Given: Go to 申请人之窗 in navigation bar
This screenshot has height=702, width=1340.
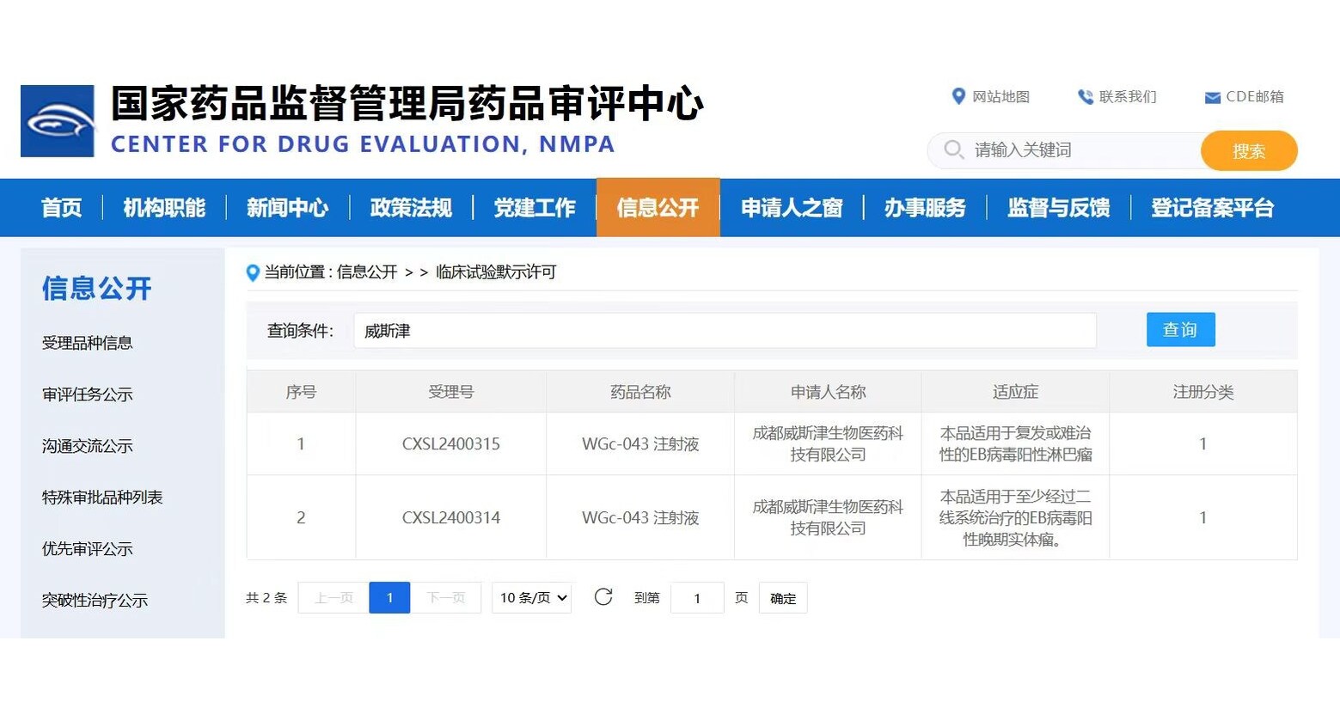Looking at the screenshot, I should click(x=792, y=208).
